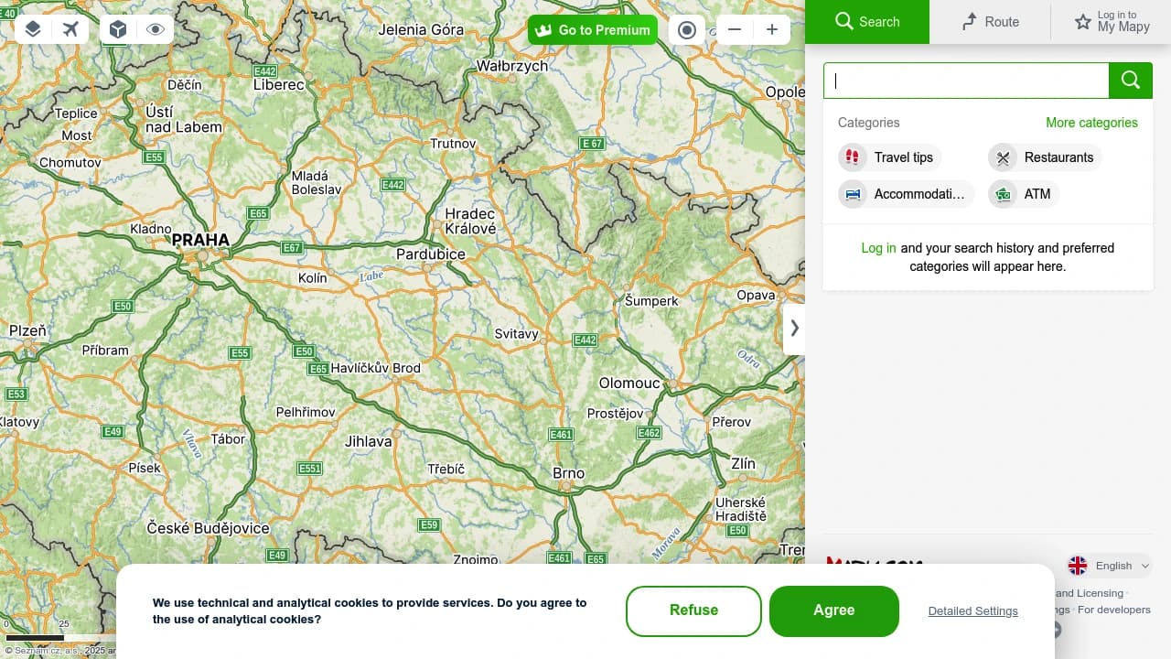Click the PRAHA city label on the map

point(200,240)
